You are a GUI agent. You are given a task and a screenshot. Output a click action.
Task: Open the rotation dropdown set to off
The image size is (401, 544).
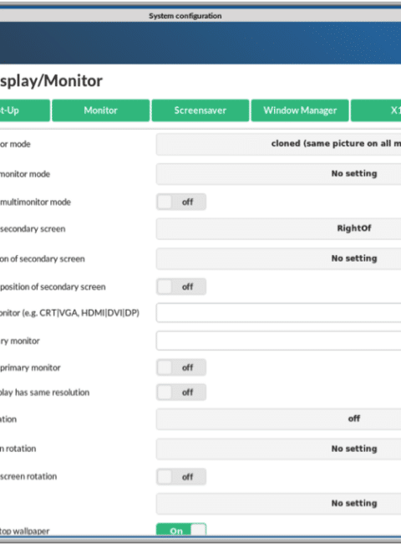coord(278,419)
